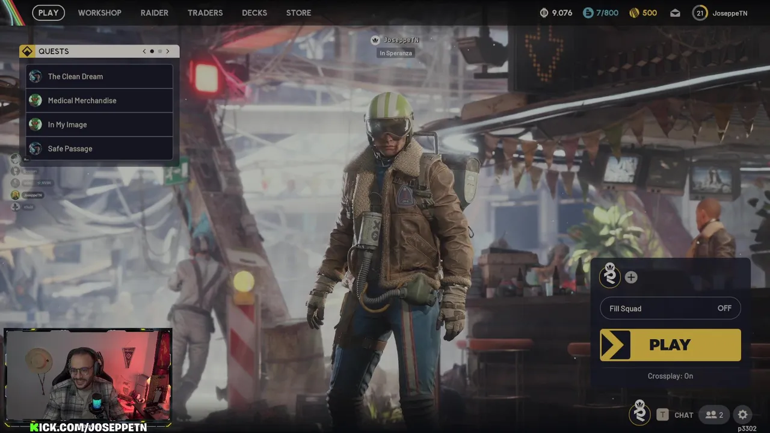Click the level 21 progress ring
Viewport: 770px width, 433px height.
point(700,13)
